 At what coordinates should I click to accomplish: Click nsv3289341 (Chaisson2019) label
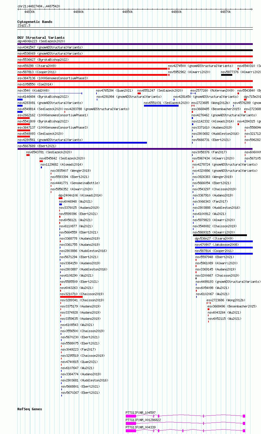point(82,300)
